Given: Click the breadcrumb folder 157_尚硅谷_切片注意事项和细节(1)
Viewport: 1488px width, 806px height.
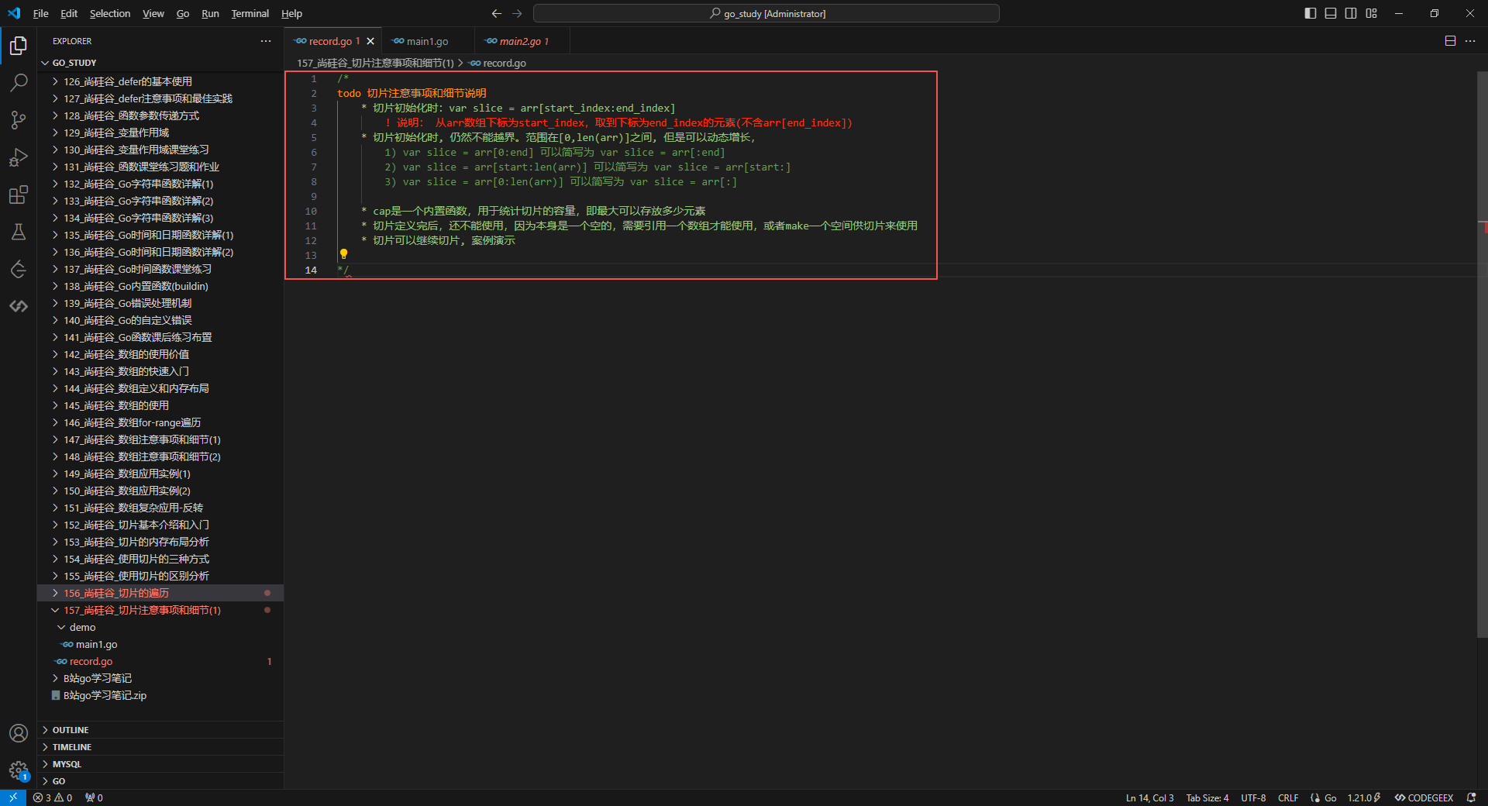Looking at the screenshot, I should 375,63.
